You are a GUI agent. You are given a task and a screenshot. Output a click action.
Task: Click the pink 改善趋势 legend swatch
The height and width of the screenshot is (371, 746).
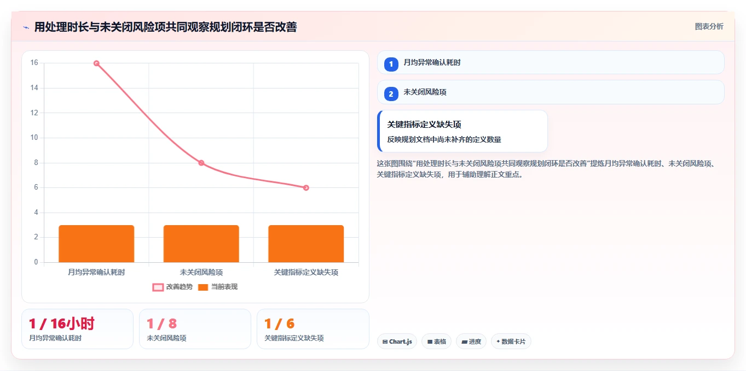(158, 287)
